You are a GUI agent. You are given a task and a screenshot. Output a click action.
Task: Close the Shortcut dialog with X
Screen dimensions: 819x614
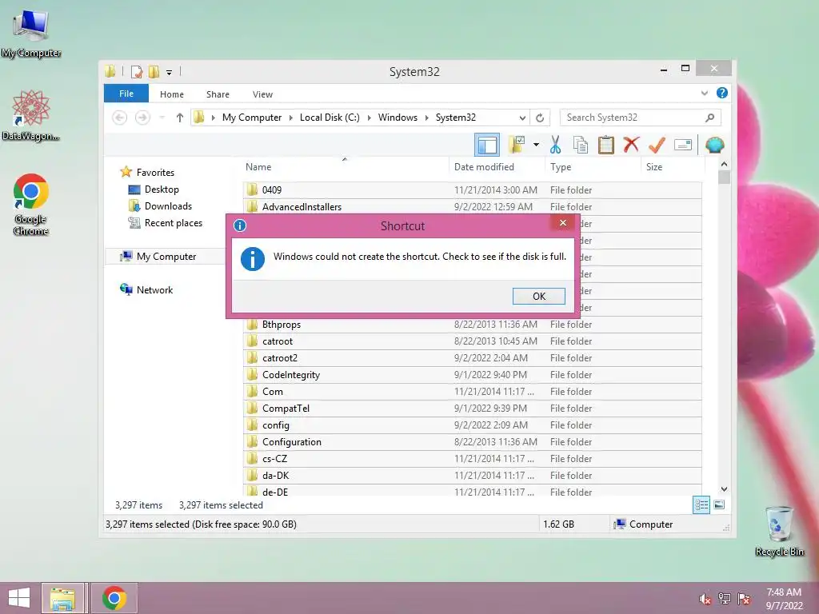[562, 223]
